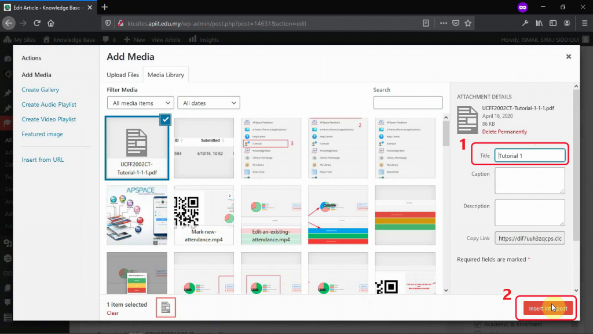593x334 pixels.
Task: Click View Article in admin bar
Action: [x=166, y=39]
